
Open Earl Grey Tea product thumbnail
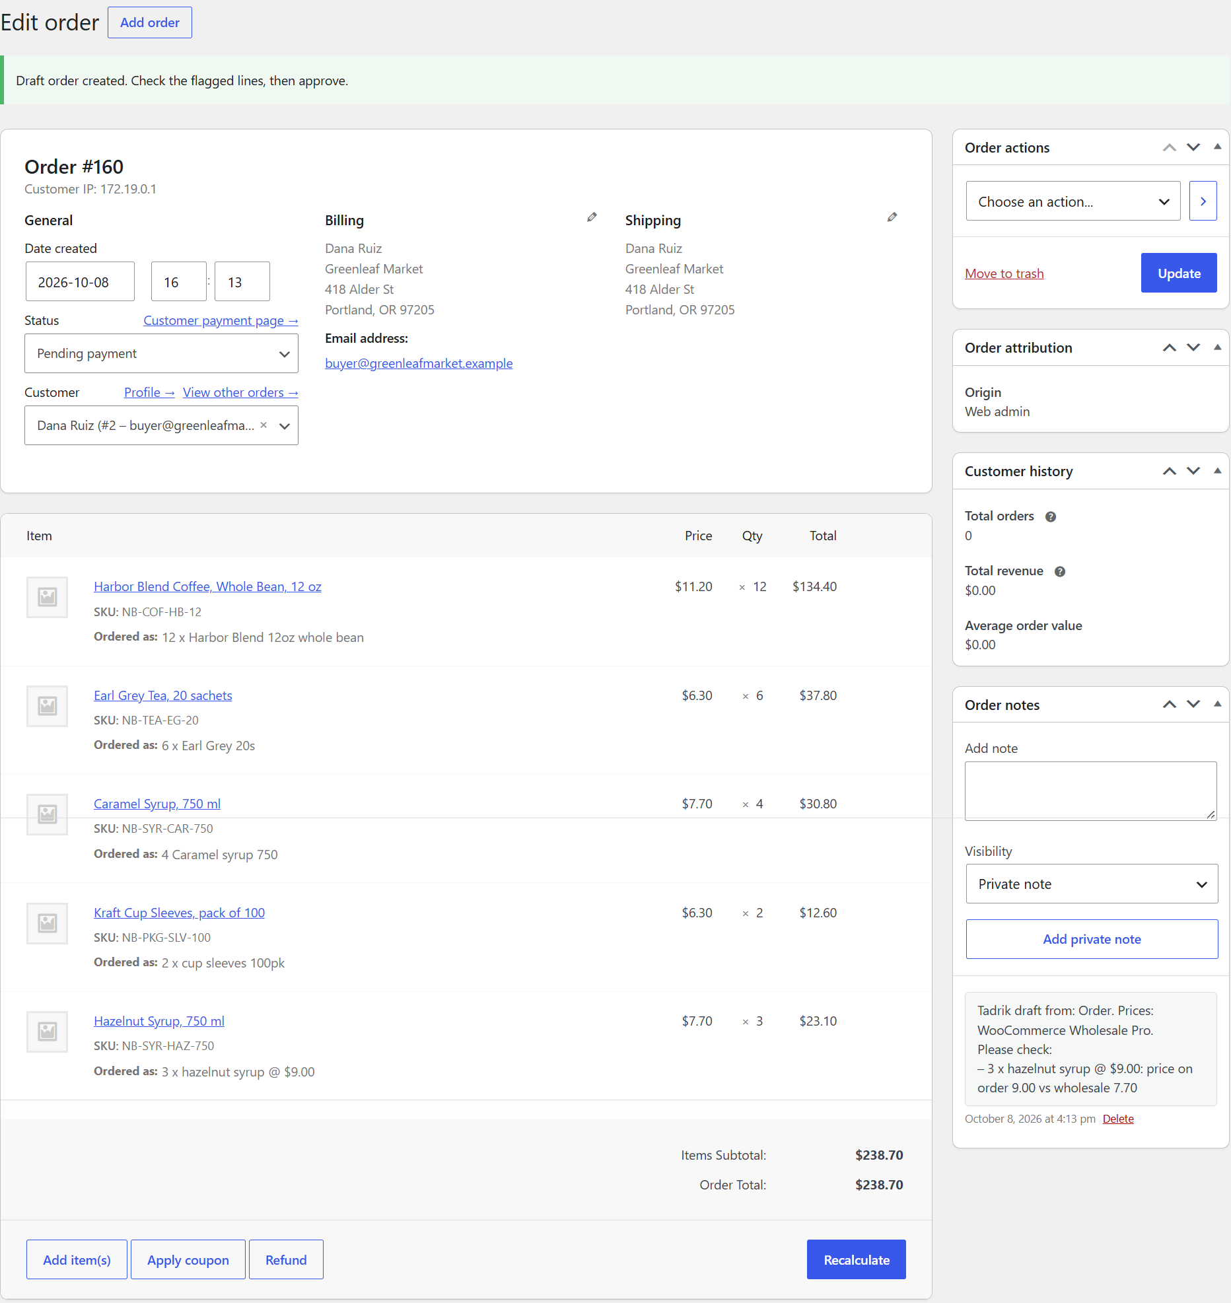pyautogui.click(x=47, y=706)
